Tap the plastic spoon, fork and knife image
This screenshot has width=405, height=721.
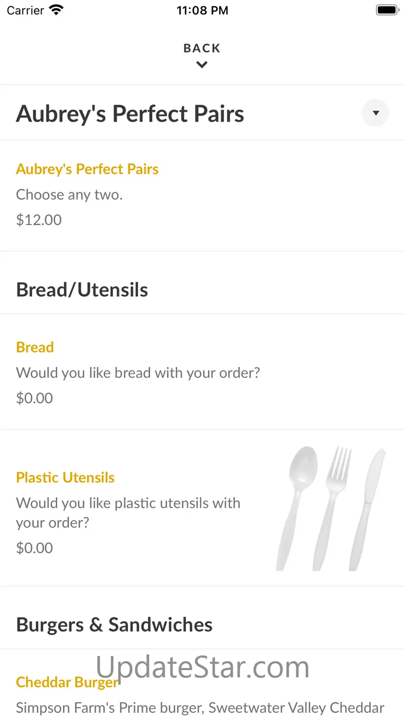pyautogui.click(x=331, y=508)
